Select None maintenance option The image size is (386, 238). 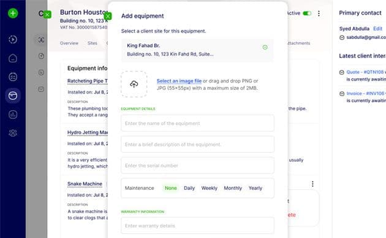click(x=170, y=188)
